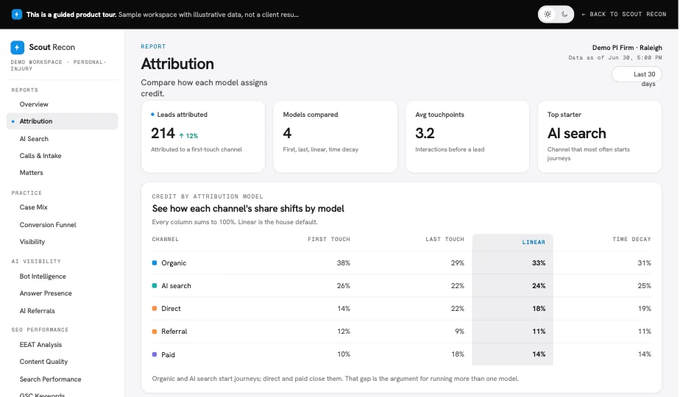Click Paid's 18% last touch value
This screenshot has height=397, width=680.
(458, 354)
